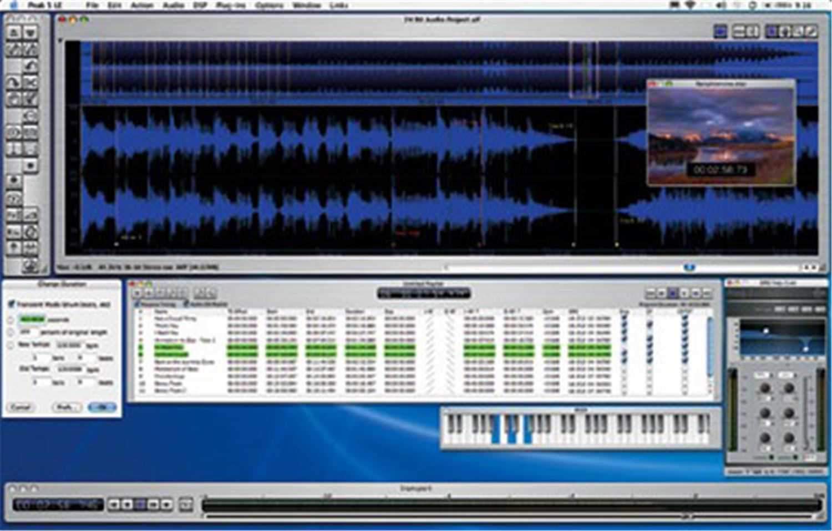Click the lone round dot icon in the palette's left column
Image resolution: width=832 pixels, height=531 pixels.
pyautogui.click(x=14, y=180)
